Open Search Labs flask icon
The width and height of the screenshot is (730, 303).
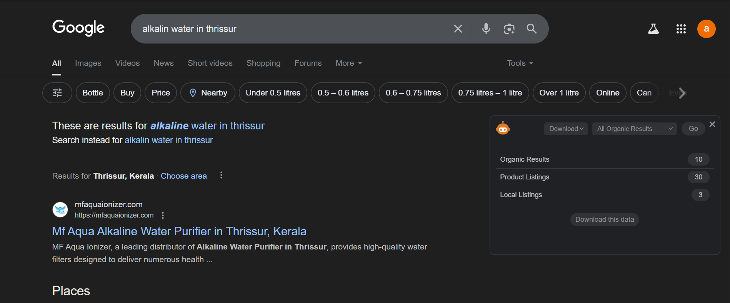pos(653,29)
